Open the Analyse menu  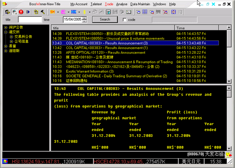click(x=122, y=4)
